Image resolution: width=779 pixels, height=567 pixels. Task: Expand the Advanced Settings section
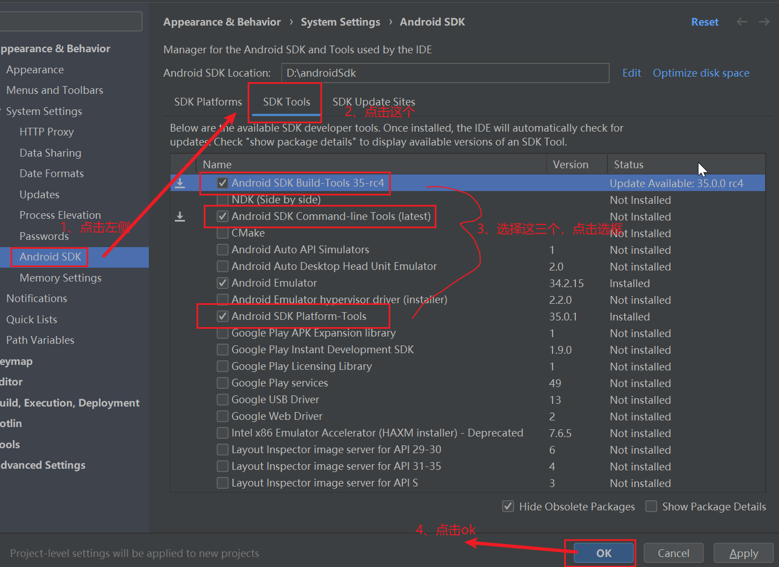point(43,465)
